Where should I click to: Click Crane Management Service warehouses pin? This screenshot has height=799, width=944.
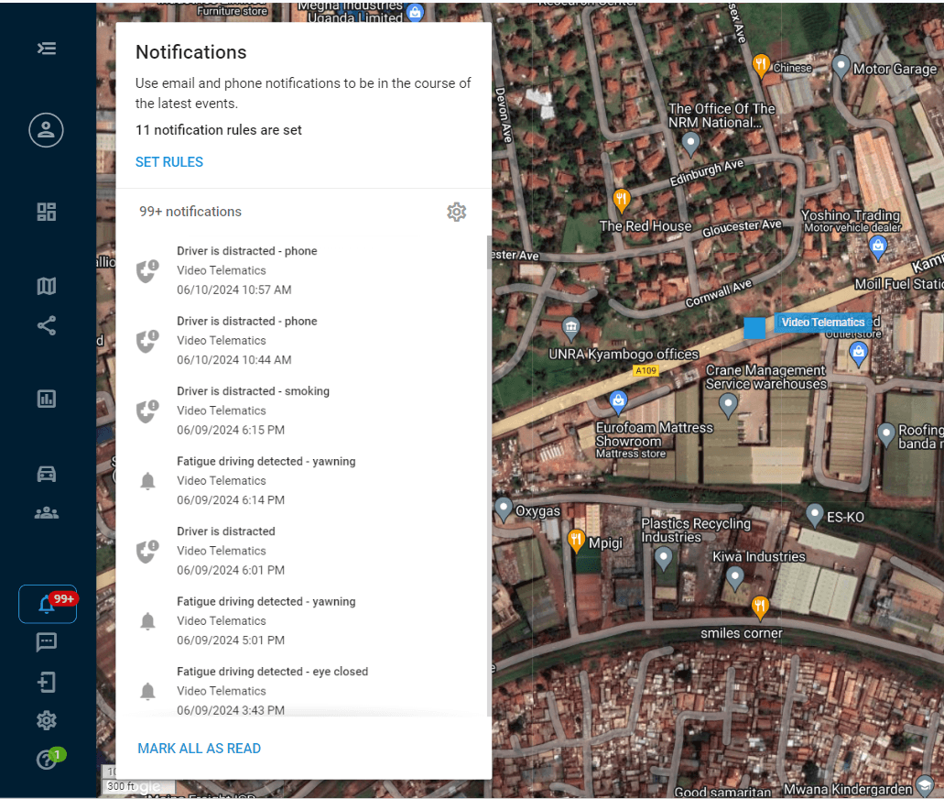point(728,406)
